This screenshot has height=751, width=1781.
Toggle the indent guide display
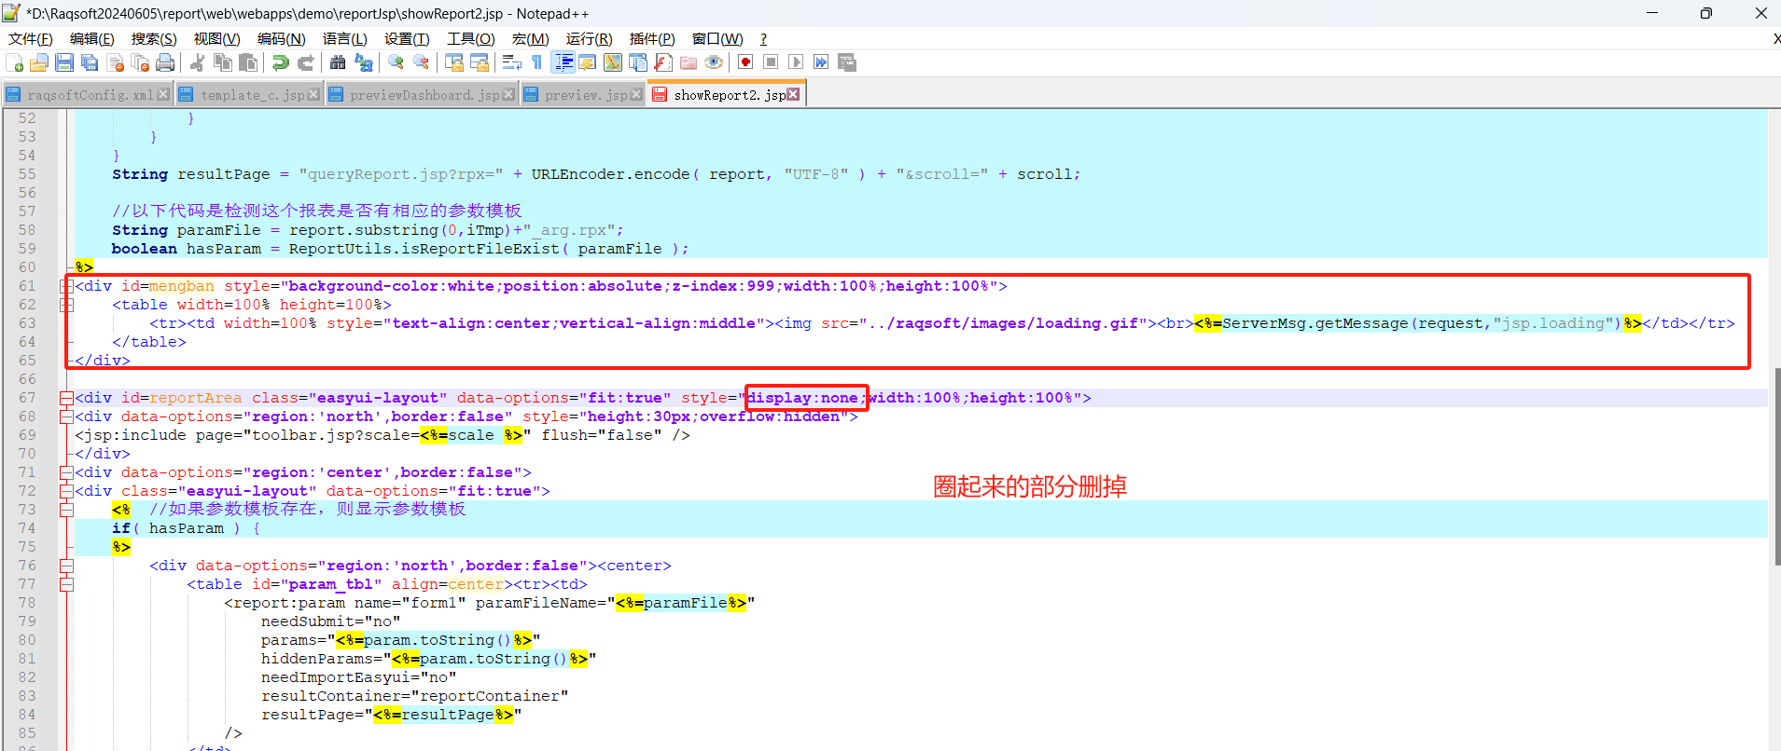(564, 62)
